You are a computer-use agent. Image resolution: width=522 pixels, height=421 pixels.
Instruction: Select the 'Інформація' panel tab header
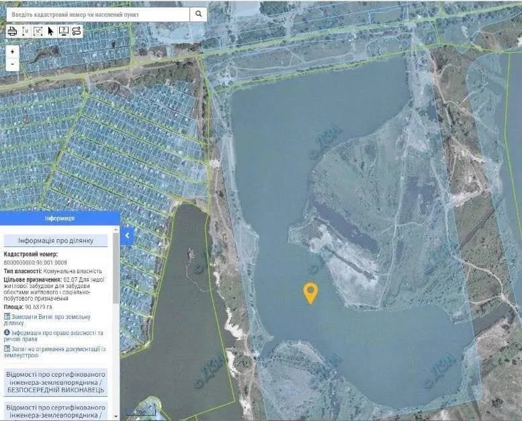(x=60, y=218)
